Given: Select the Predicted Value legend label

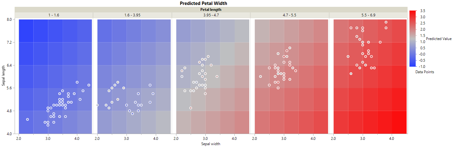Looking at the screenshot, I should click(438, 39).
